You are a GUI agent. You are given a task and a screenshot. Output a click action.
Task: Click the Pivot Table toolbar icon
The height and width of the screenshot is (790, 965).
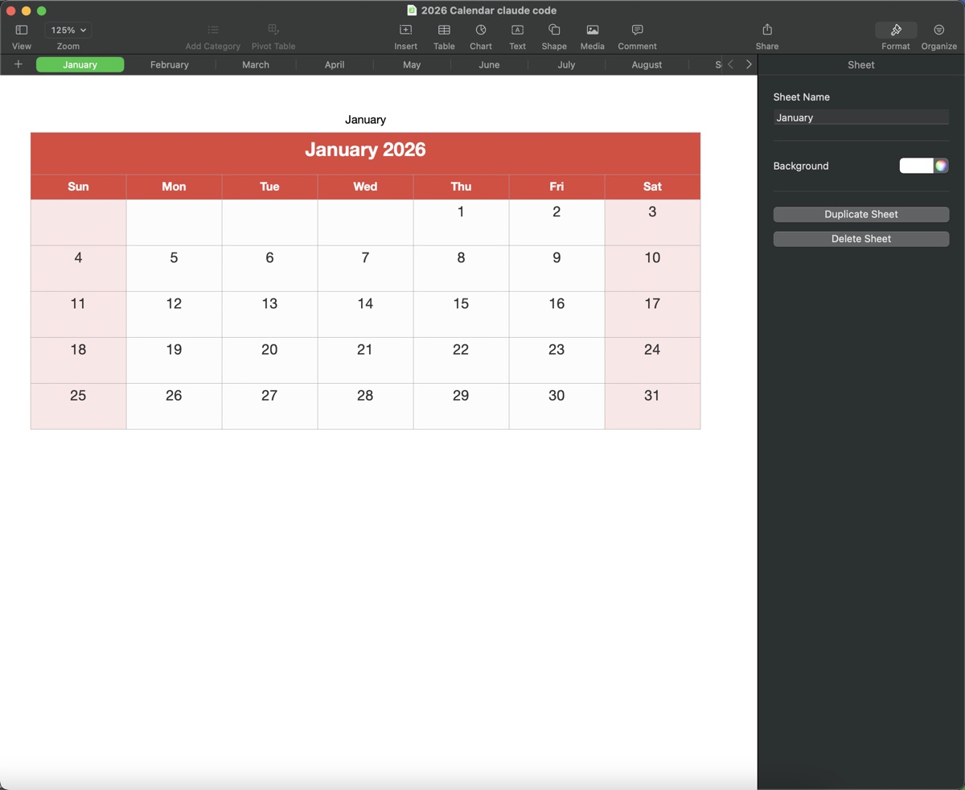click(273, 30)
